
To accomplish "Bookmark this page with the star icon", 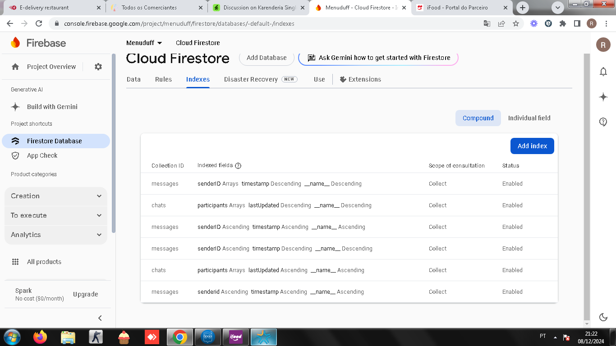I will click(x=516, y=23).
